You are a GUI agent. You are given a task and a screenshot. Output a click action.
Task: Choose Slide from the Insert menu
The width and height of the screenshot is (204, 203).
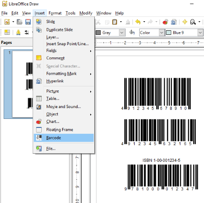click(64, 22)
